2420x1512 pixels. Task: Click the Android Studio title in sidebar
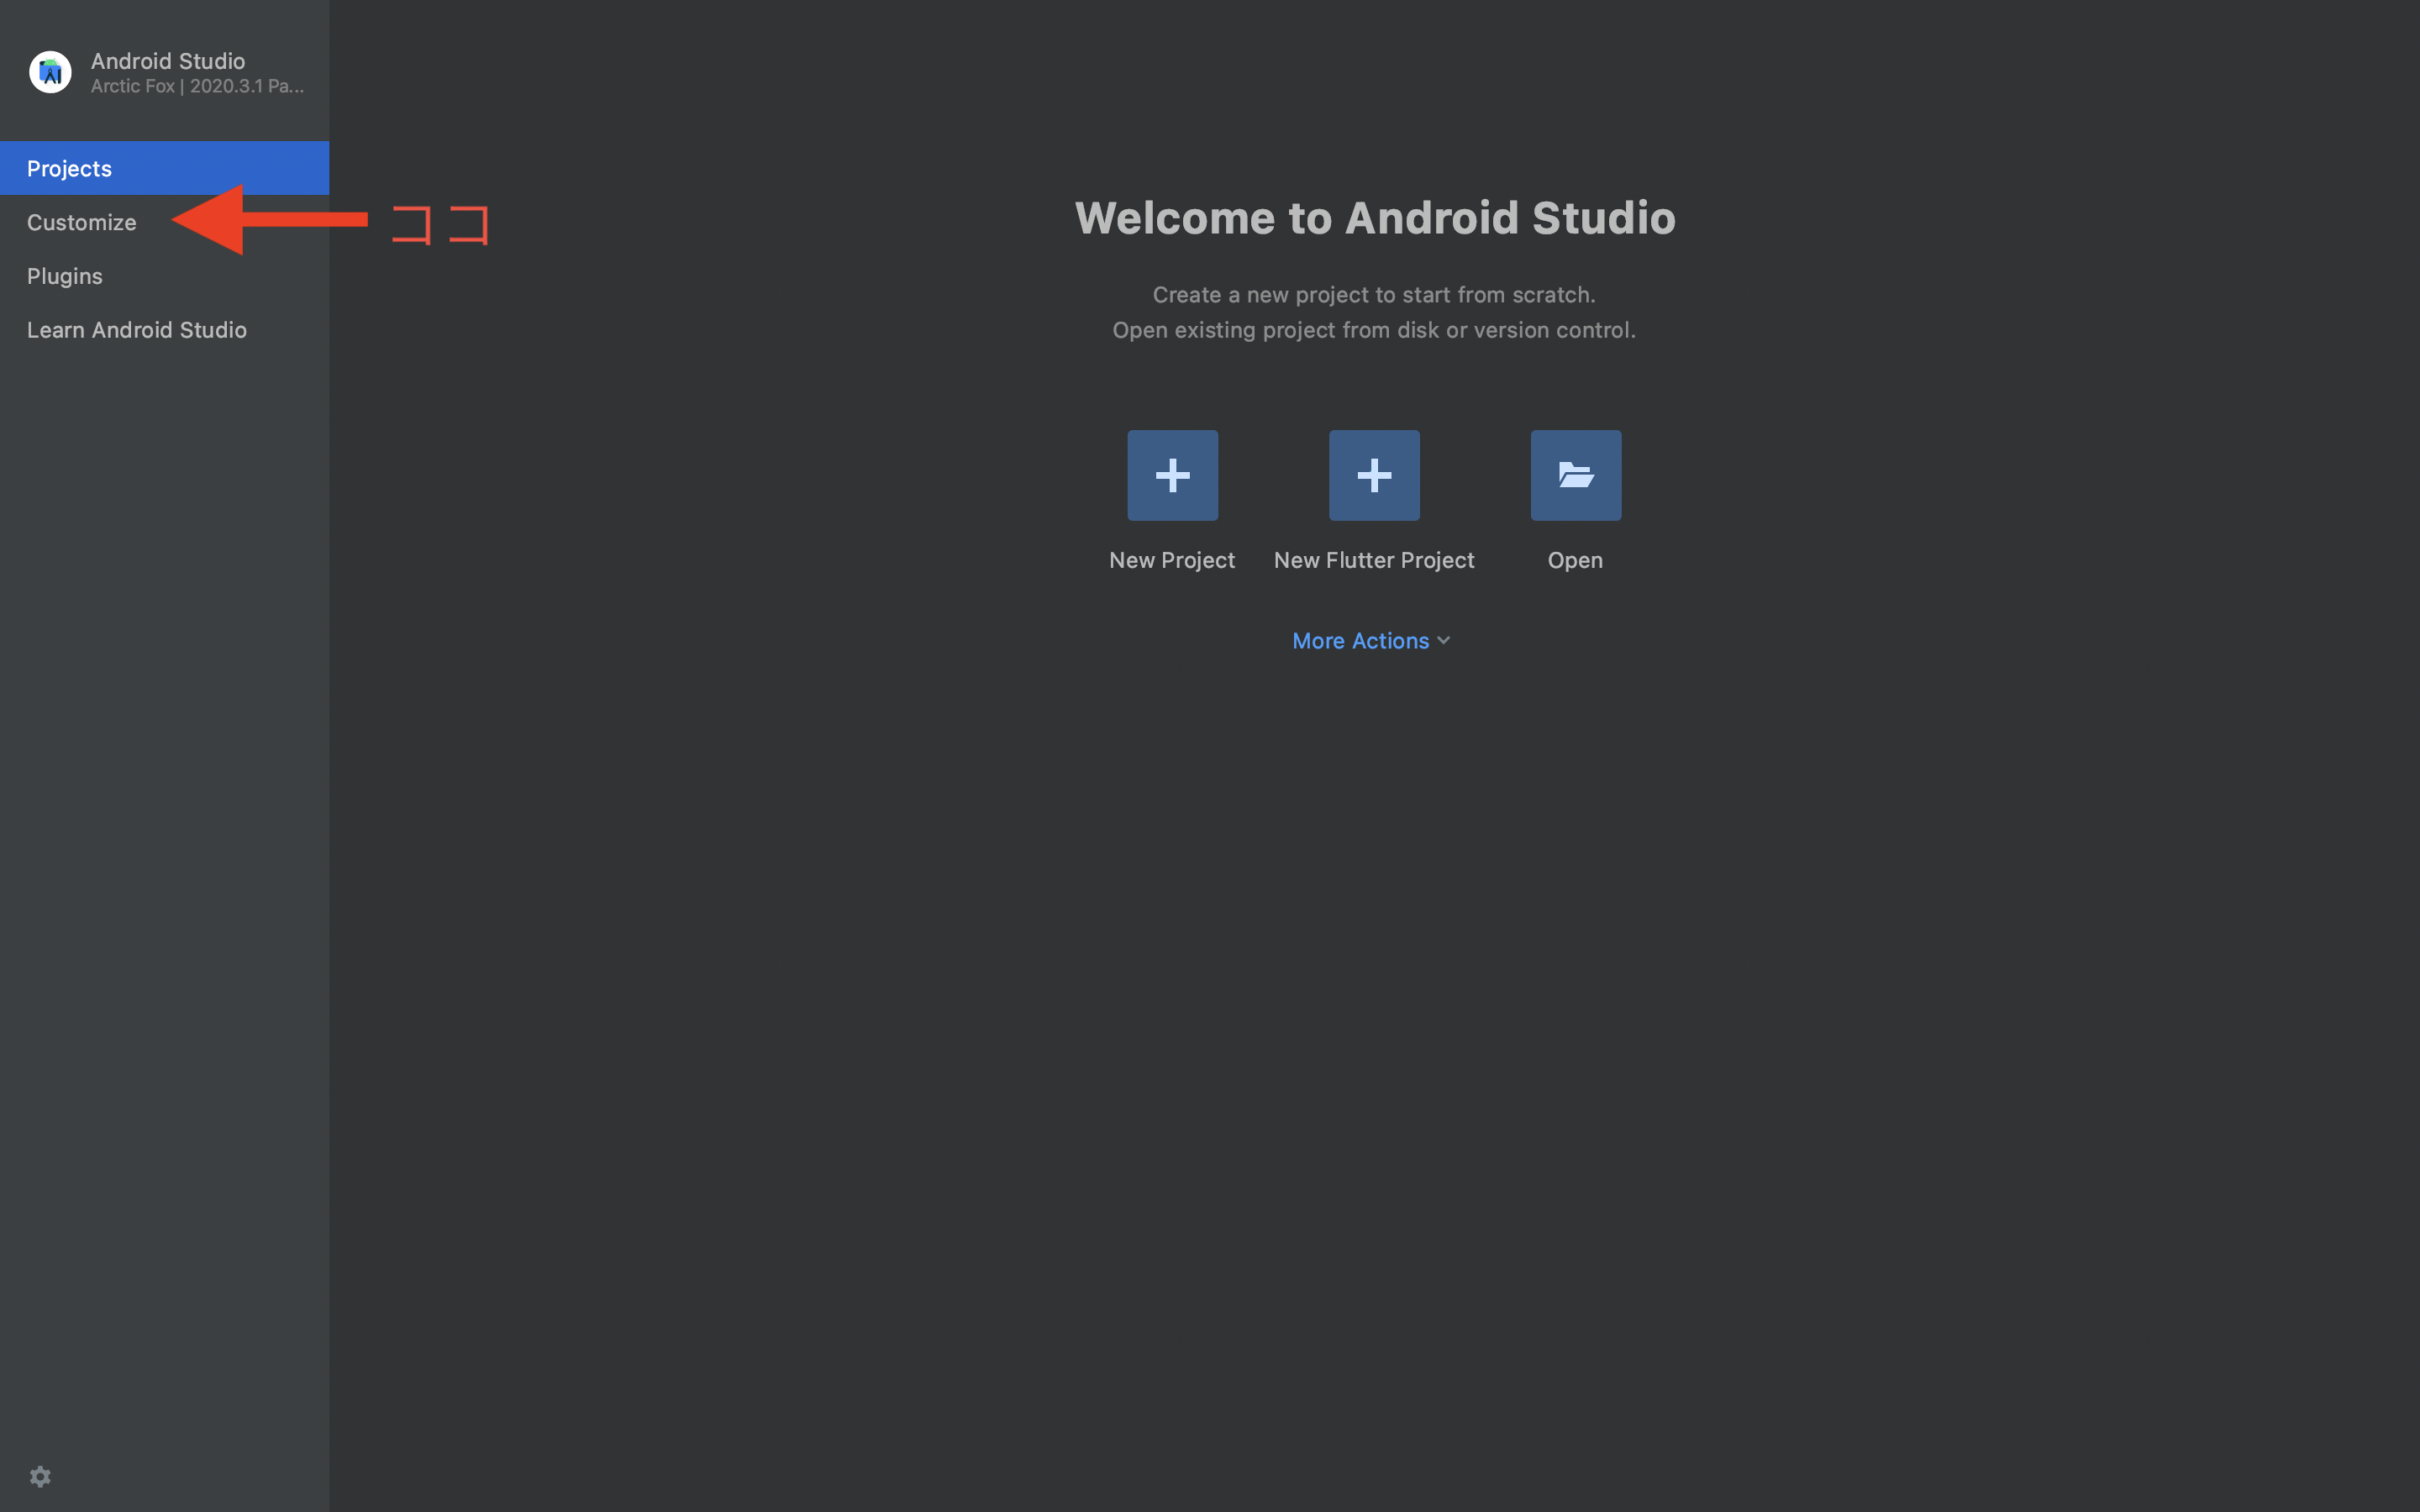click(x=168, y=61)
